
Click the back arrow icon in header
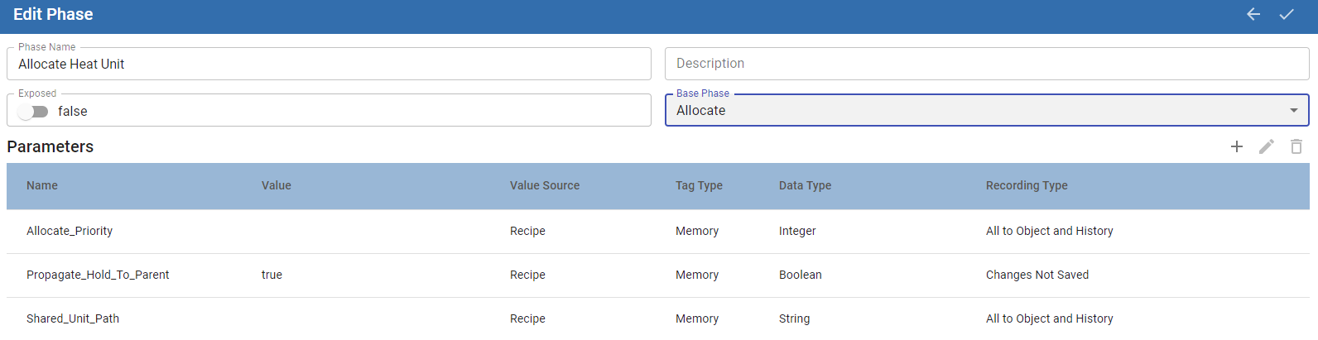click(1253, 14)
